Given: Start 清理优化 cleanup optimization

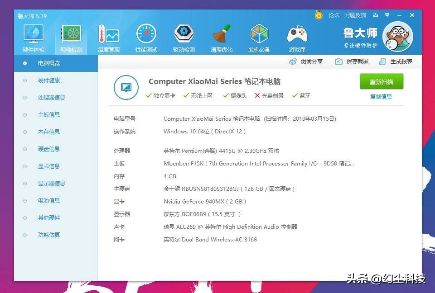Looking at the screenshot, I should click(x=221, y=36).
